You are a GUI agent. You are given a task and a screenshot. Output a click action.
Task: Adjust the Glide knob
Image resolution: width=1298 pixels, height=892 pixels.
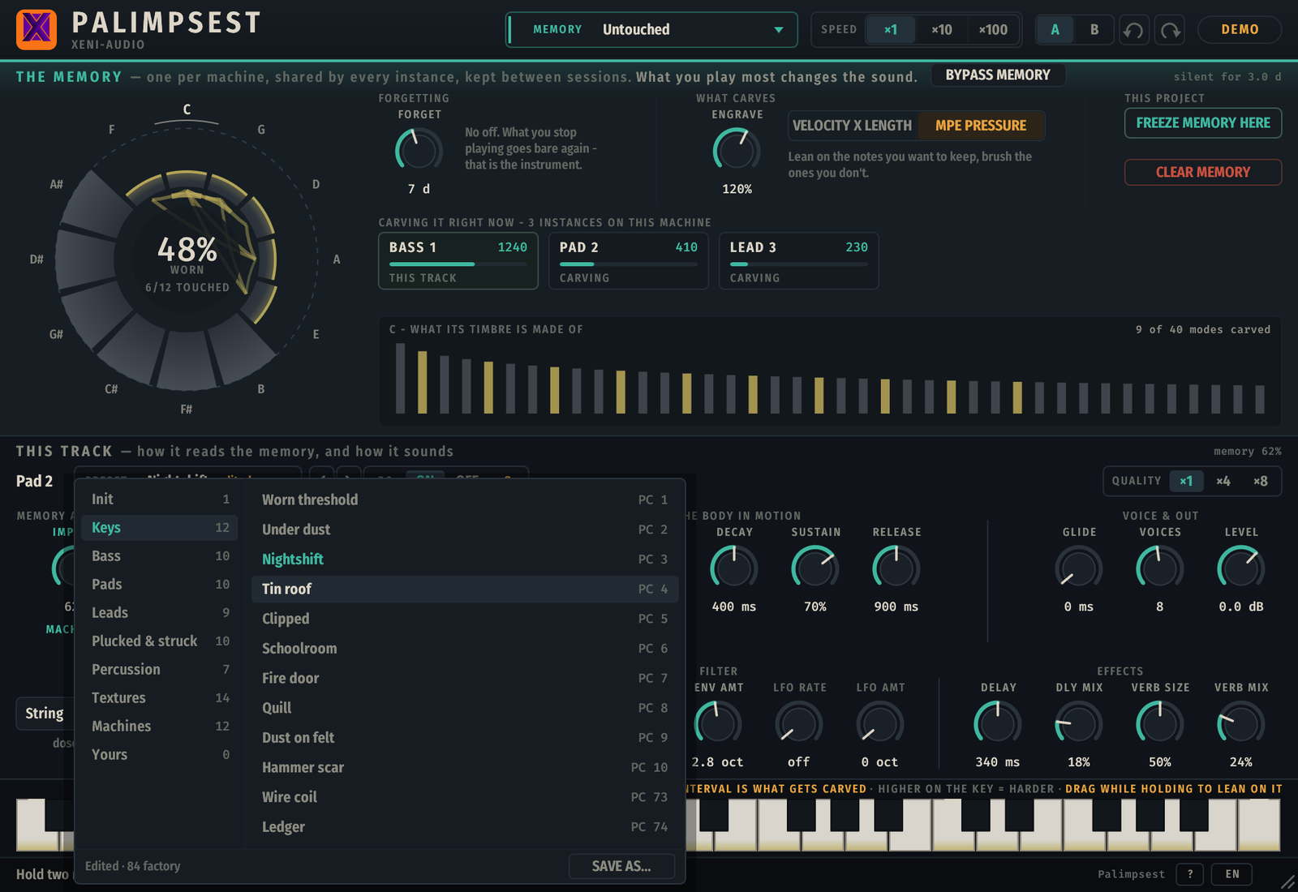click(x=1079, y=568)
